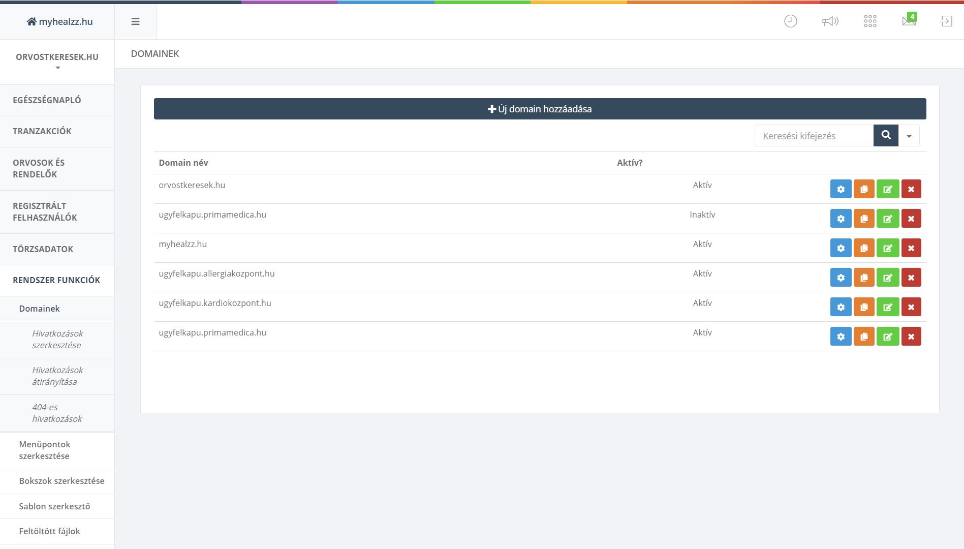The height and width of the screenshot is (549, 964).
Task: Open settings for ugyfelkapu.kardiokozpont.hu
Action: [841, 307]
